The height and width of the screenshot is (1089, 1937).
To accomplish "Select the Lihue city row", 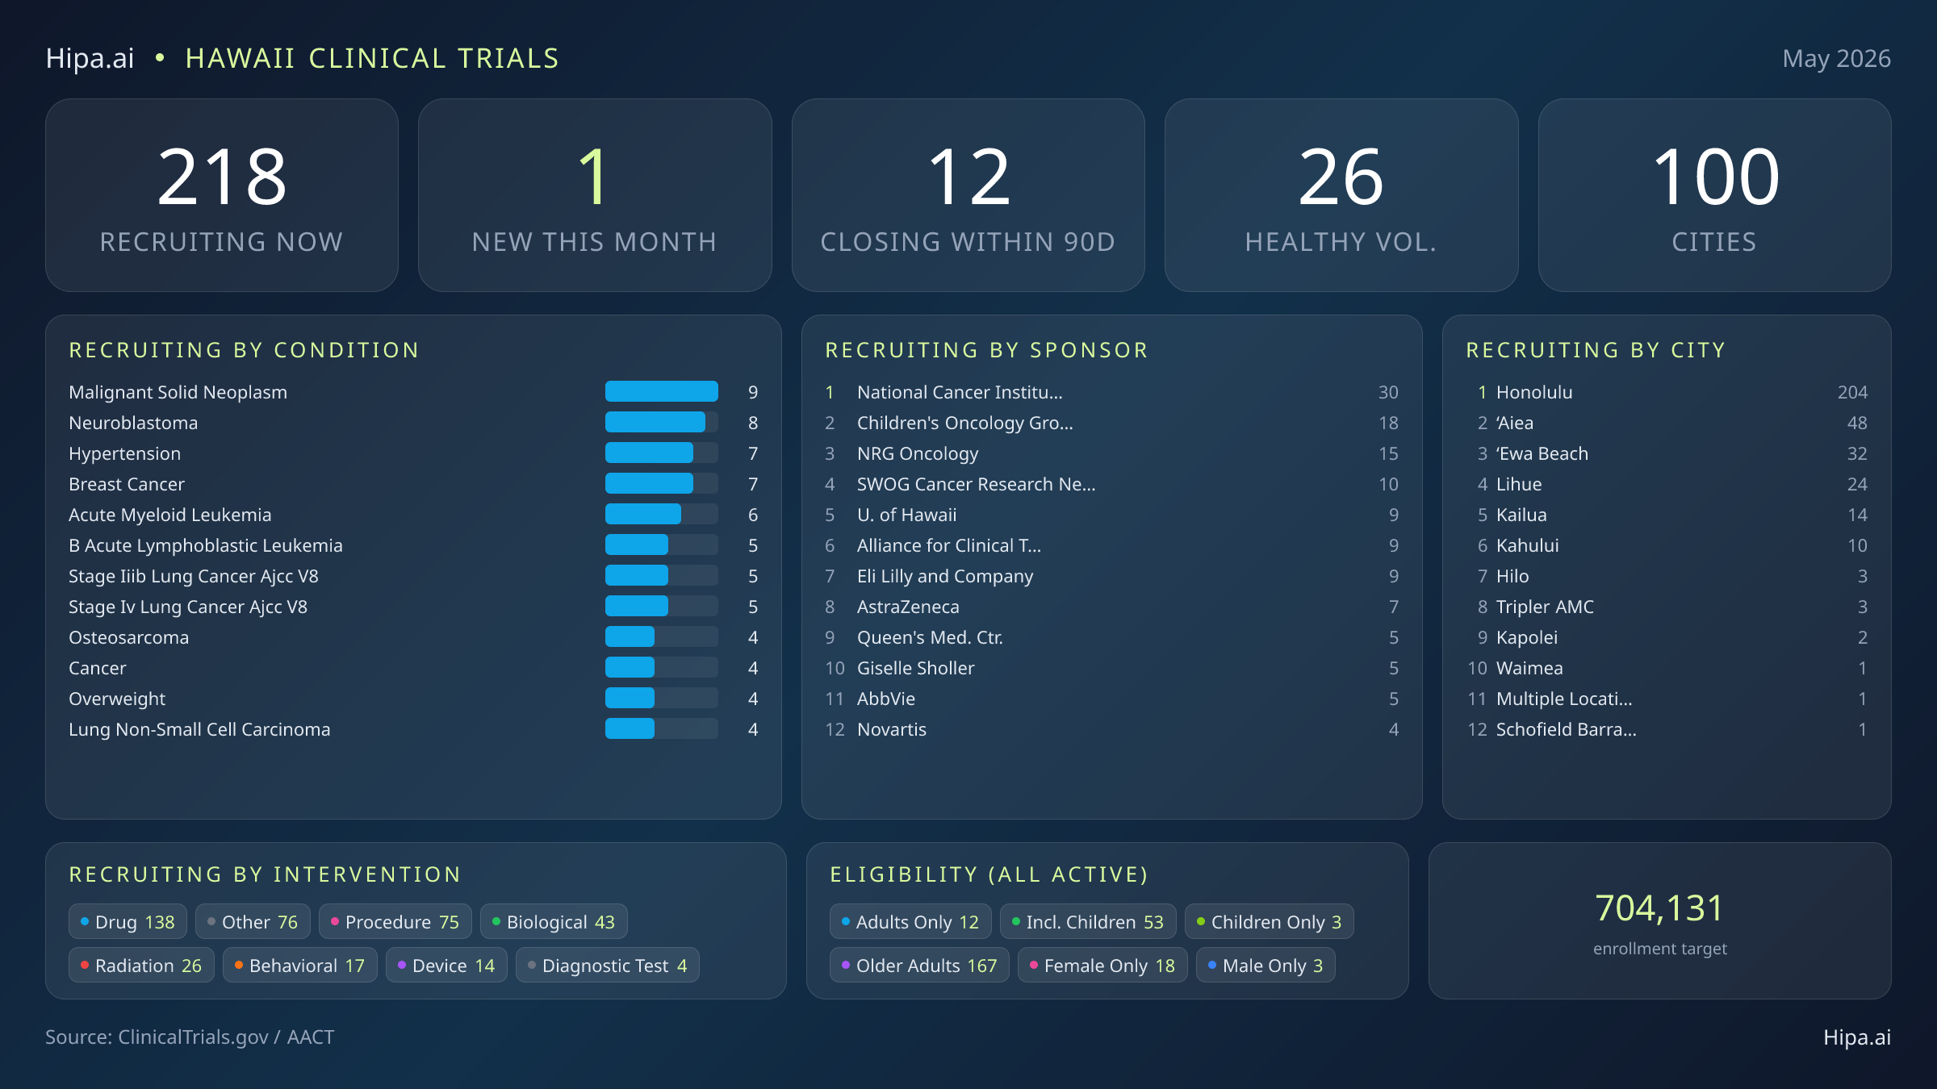I will (1667, 484).
